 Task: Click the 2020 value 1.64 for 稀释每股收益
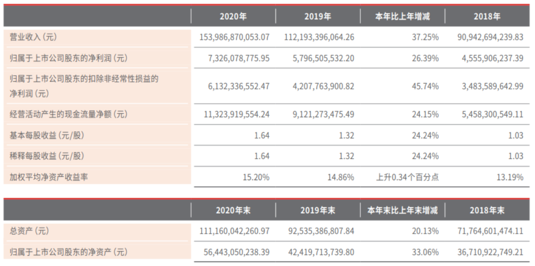coord(262,156)
